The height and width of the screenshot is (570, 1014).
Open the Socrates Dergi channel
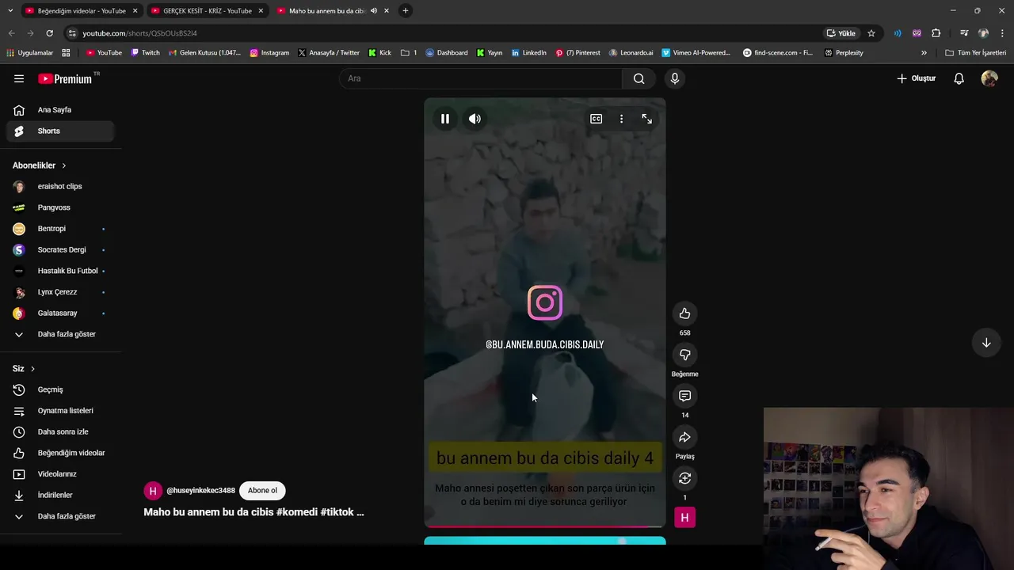pyautogui.click(x=60, y=249)
